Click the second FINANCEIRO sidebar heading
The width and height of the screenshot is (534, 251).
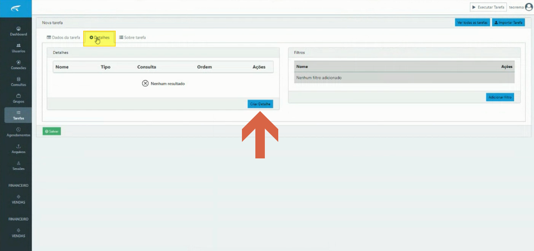click(x=19, y=219)
